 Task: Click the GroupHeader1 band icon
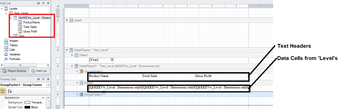82,71
